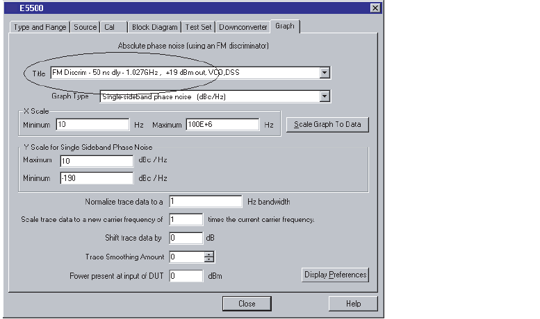Click the carrier frequency multiplier field
The height and width of the screenshot is (319, 540).
[186, 219]
